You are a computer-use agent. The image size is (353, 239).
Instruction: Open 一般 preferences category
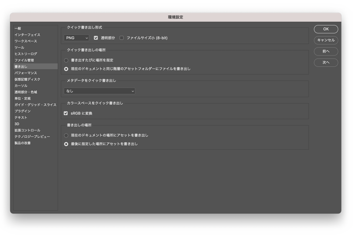18,28
